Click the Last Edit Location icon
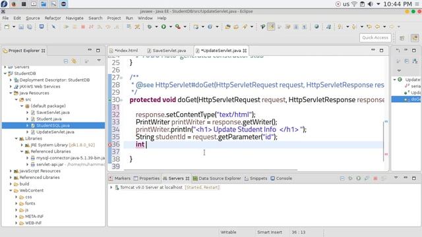The width and height of the screenshot is (422, 237). tap(369, 27)
